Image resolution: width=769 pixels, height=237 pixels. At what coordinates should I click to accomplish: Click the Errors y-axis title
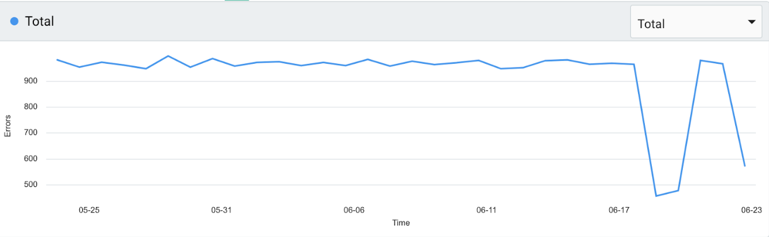click(x=8, y=127)
